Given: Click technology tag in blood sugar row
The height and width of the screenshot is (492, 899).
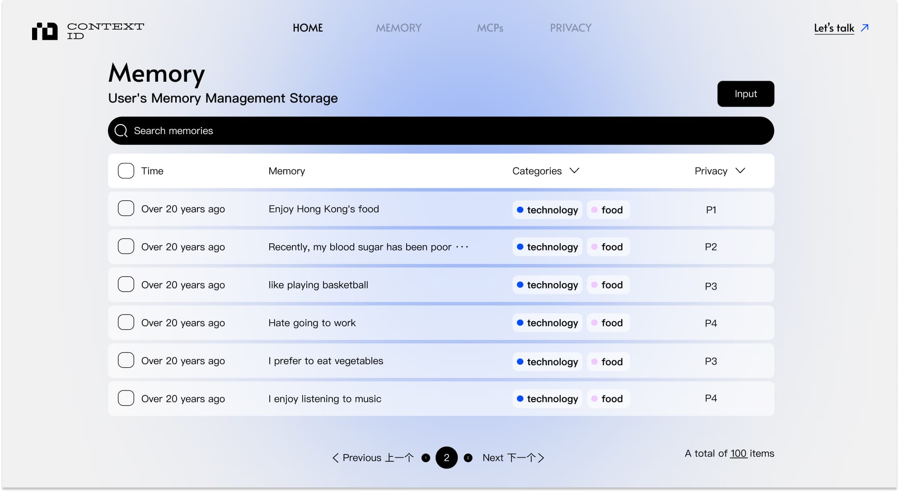Looking at the screenshot, I should point(547,247).
